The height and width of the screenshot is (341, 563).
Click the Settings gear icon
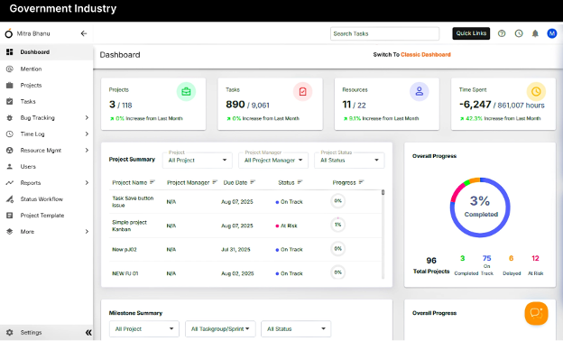10,332
